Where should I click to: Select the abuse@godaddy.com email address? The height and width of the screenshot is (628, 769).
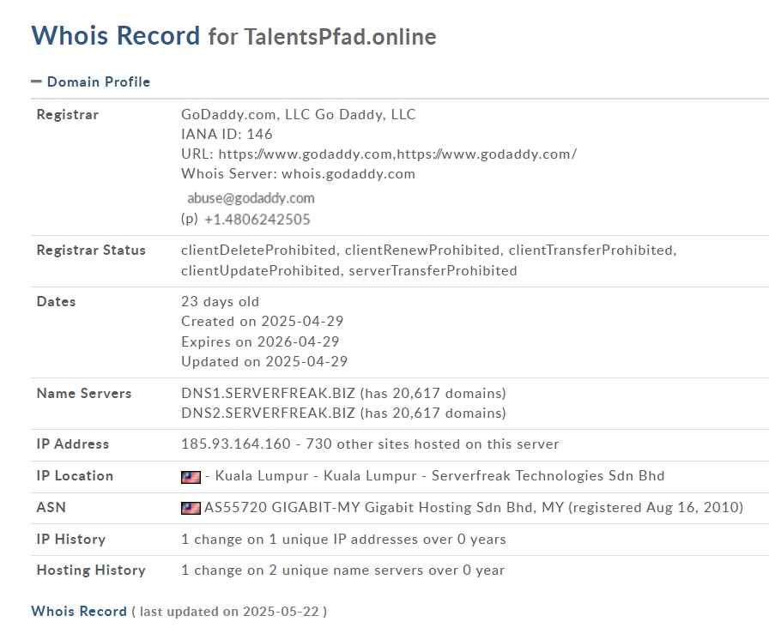coord(251,198)
